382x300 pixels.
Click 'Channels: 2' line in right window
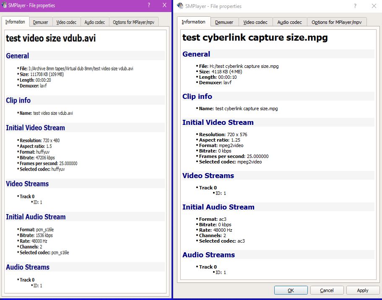click(213, 235)
